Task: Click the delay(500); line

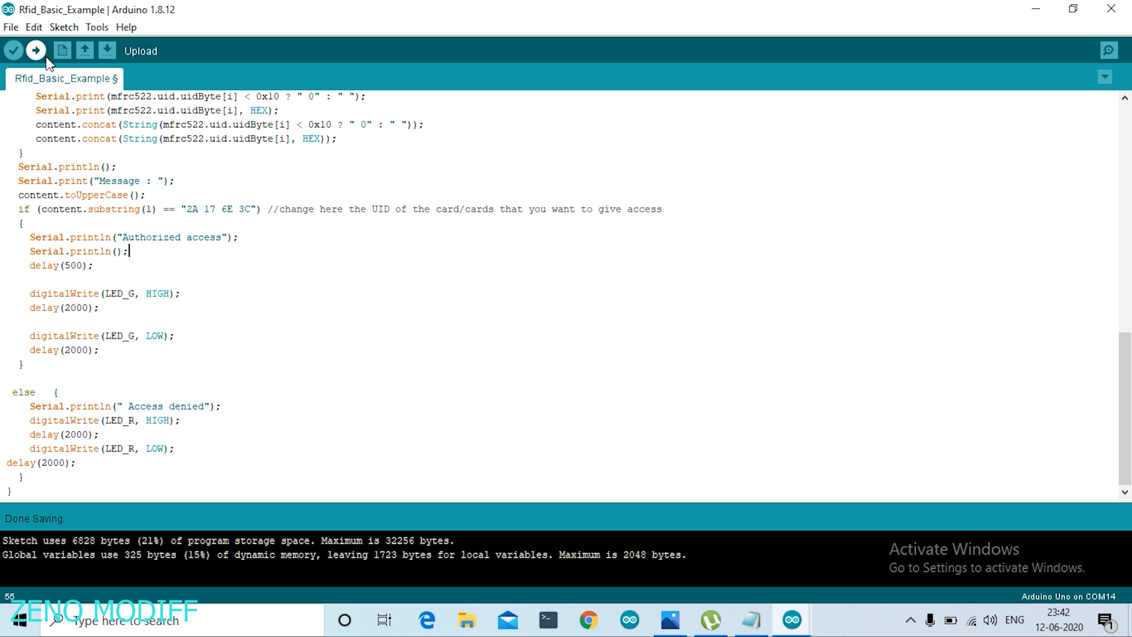Action: click(61, 266)
